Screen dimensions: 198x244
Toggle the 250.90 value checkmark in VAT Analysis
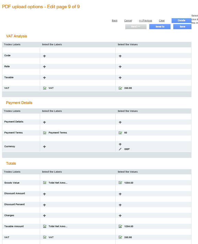coord(120,88)
